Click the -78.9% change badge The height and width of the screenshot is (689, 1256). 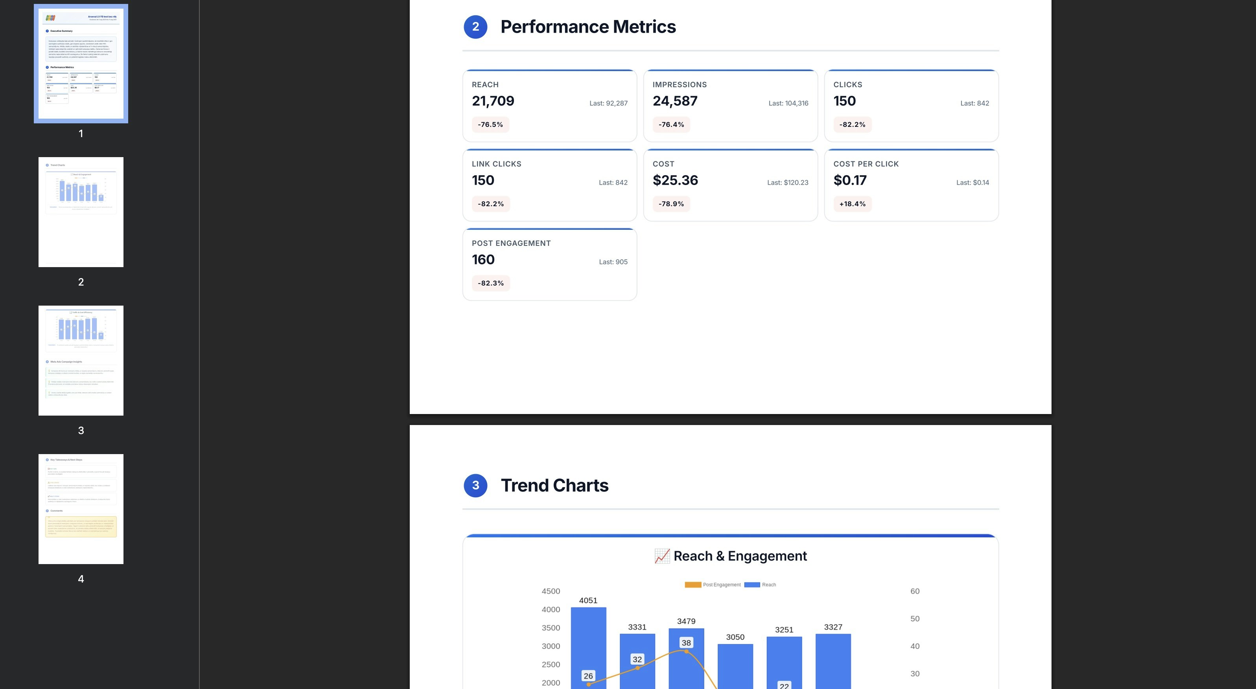click(671, 204)
